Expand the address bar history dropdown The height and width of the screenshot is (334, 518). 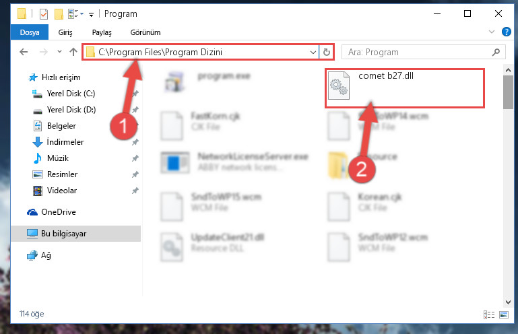pos(313,53)
